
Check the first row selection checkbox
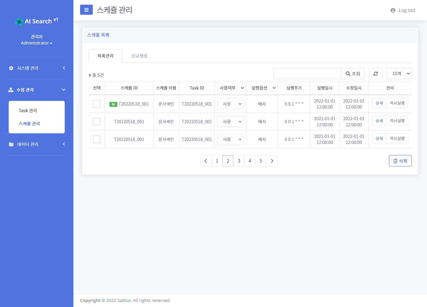tap(97, 104)
